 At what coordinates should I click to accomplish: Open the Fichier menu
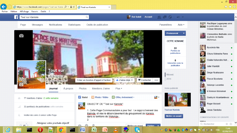tap(5, 12)
